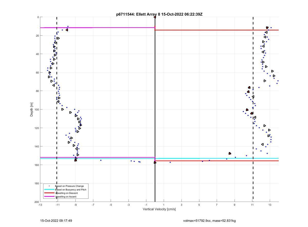
Task: Select legend entry 'Based on Pressure Change'
Action: tap(69, 186)
